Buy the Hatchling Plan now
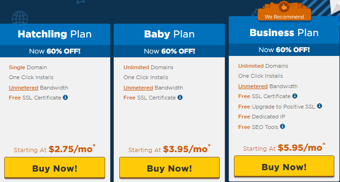340x182 pixels. pos(55,168)
